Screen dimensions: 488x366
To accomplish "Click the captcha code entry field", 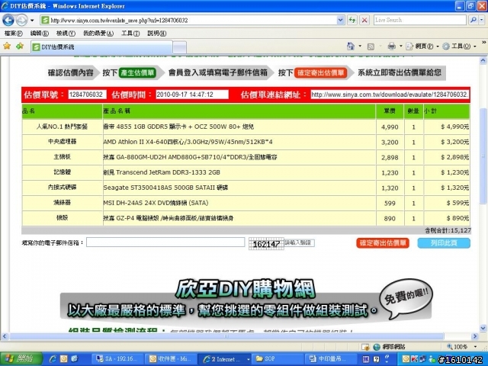I will (300, 242).
